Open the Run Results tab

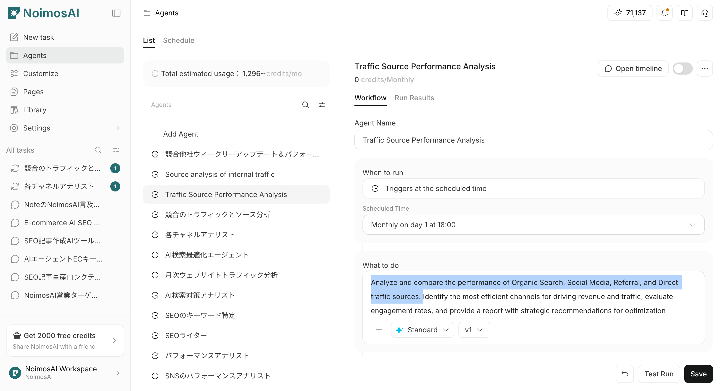click(414, 98)
